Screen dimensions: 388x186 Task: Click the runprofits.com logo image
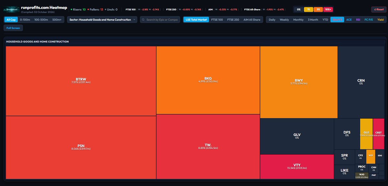pos(11,9)
